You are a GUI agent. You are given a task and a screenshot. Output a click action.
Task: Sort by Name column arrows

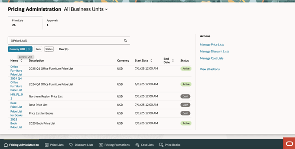point(21,60)
